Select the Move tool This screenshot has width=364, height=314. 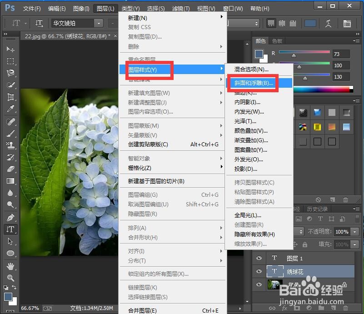pos(10,49)
